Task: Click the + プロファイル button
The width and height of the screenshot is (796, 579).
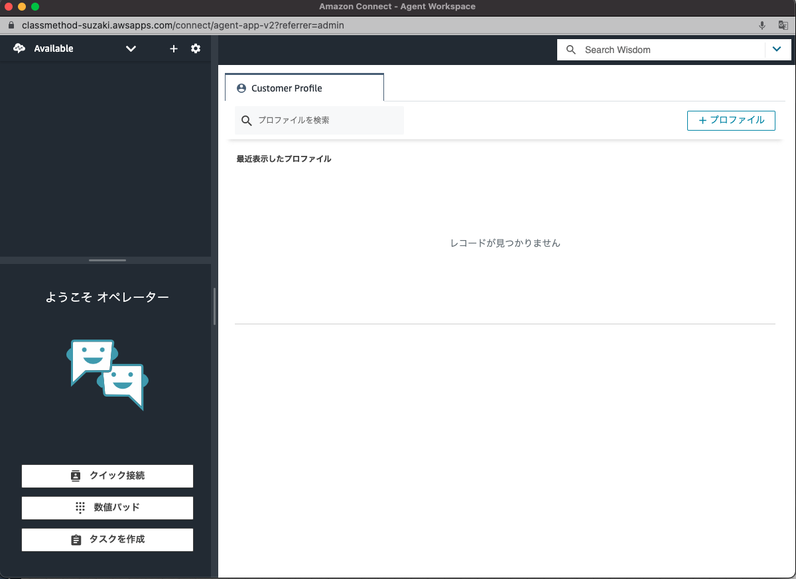Action: (x=731, y=120)
